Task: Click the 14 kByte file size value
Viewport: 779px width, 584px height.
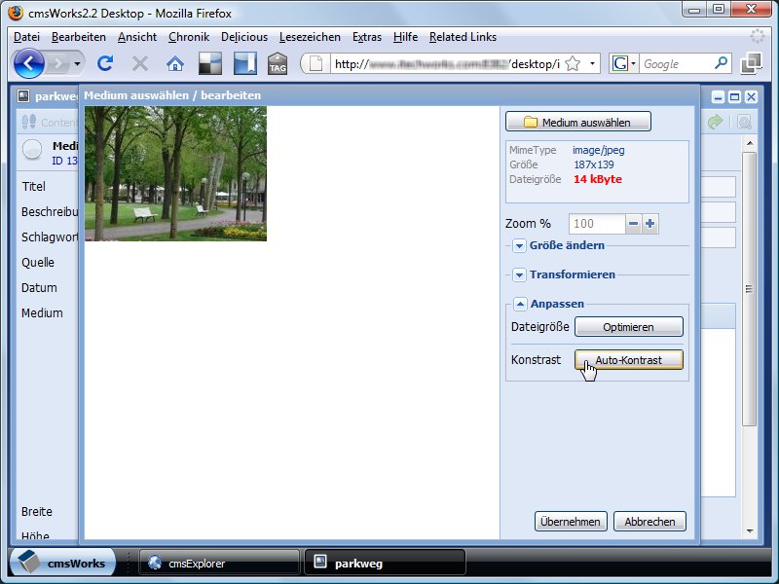Action: coord(598,179)
